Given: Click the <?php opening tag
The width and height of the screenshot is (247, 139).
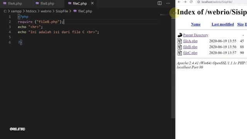Looking at the screenshot, I should click(23, 17).
